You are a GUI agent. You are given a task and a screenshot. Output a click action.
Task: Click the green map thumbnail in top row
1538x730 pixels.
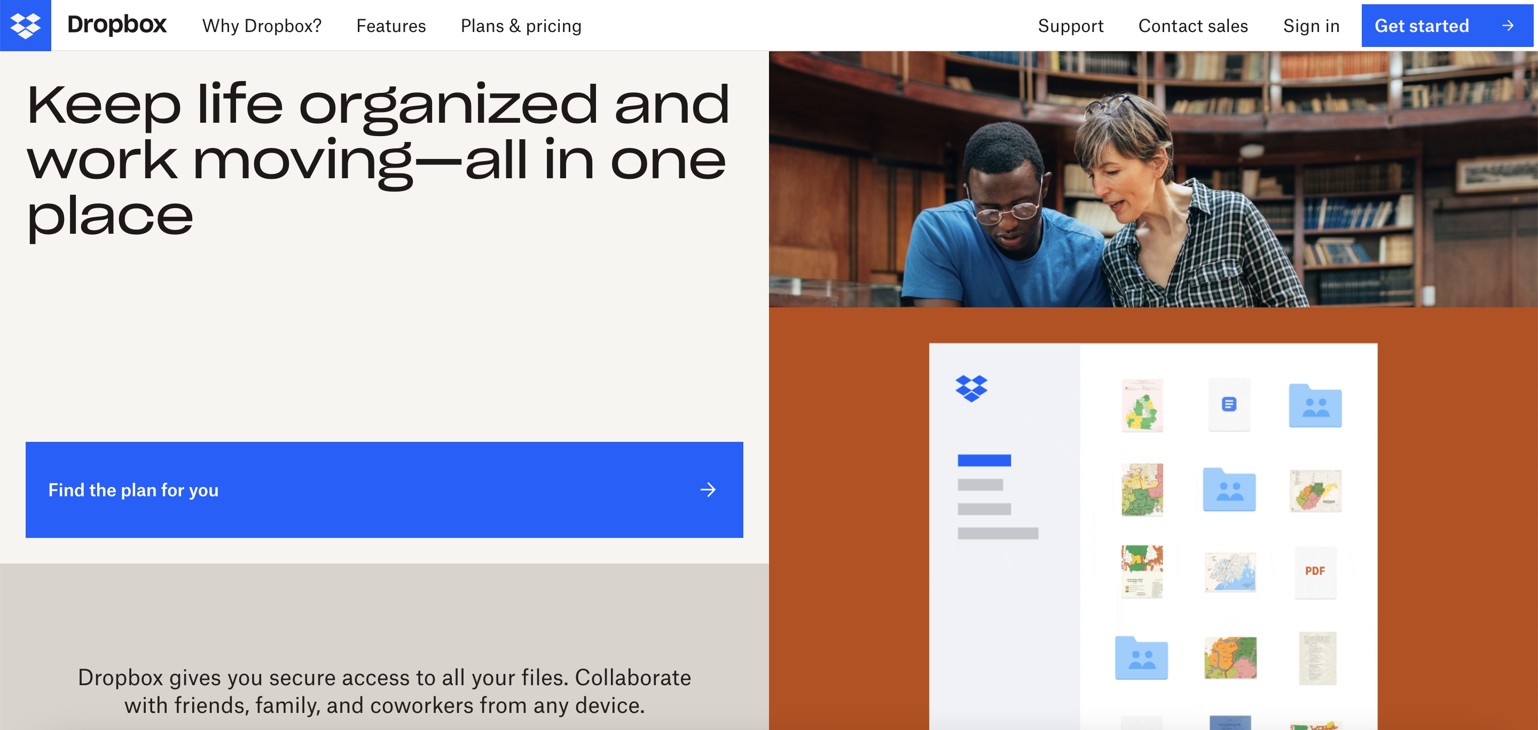tap(1142, 405)
